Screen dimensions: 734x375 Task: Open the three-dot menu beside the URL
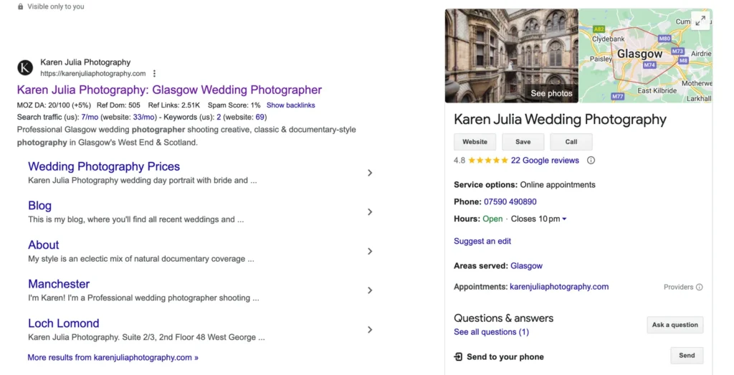pos(154,74)
